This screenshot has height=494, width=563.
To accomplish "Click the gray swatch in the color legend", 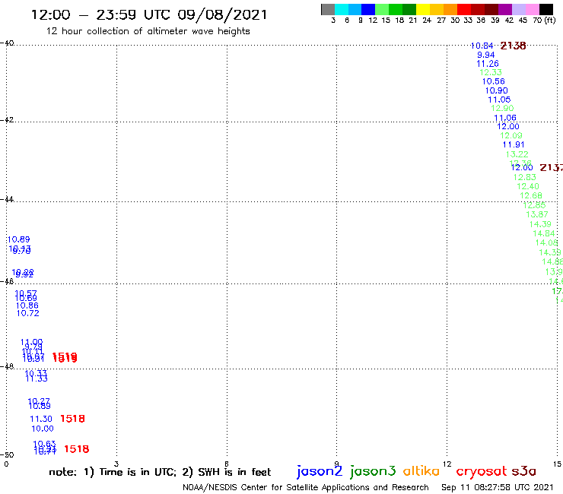I will click(x=328, y=9).
